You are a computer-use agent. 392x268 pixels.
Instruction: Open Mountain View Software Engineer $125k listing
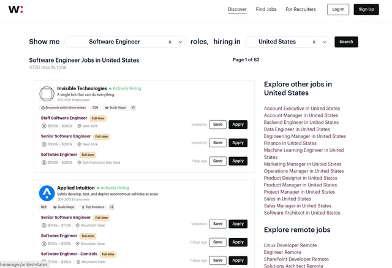[x=59, y=235]
